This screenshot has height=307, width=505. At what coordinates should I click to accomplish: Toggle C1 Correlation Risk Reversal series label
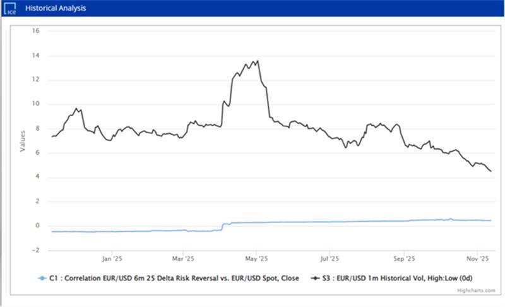tap(172, 277)
